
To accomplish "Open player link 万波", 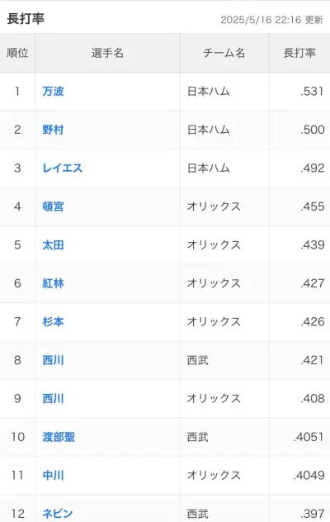I will tap(53, 91).
